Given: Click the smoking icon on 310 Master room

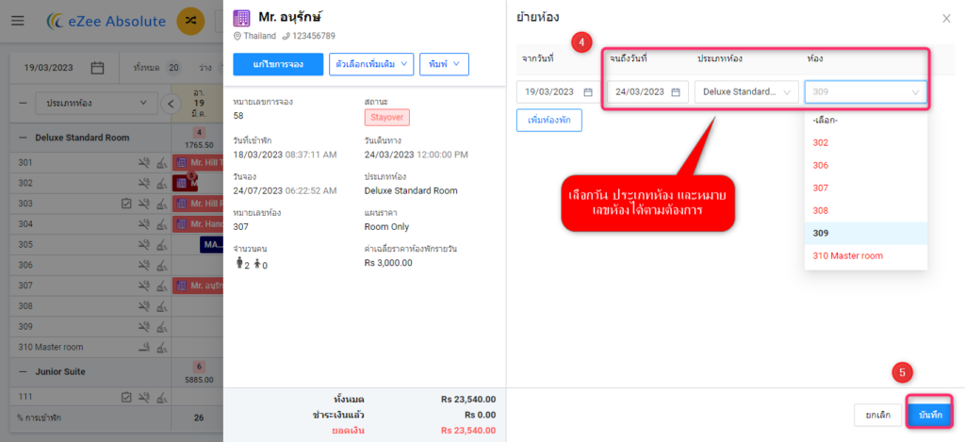Looking at the screenshot, I should click(144, 347).
